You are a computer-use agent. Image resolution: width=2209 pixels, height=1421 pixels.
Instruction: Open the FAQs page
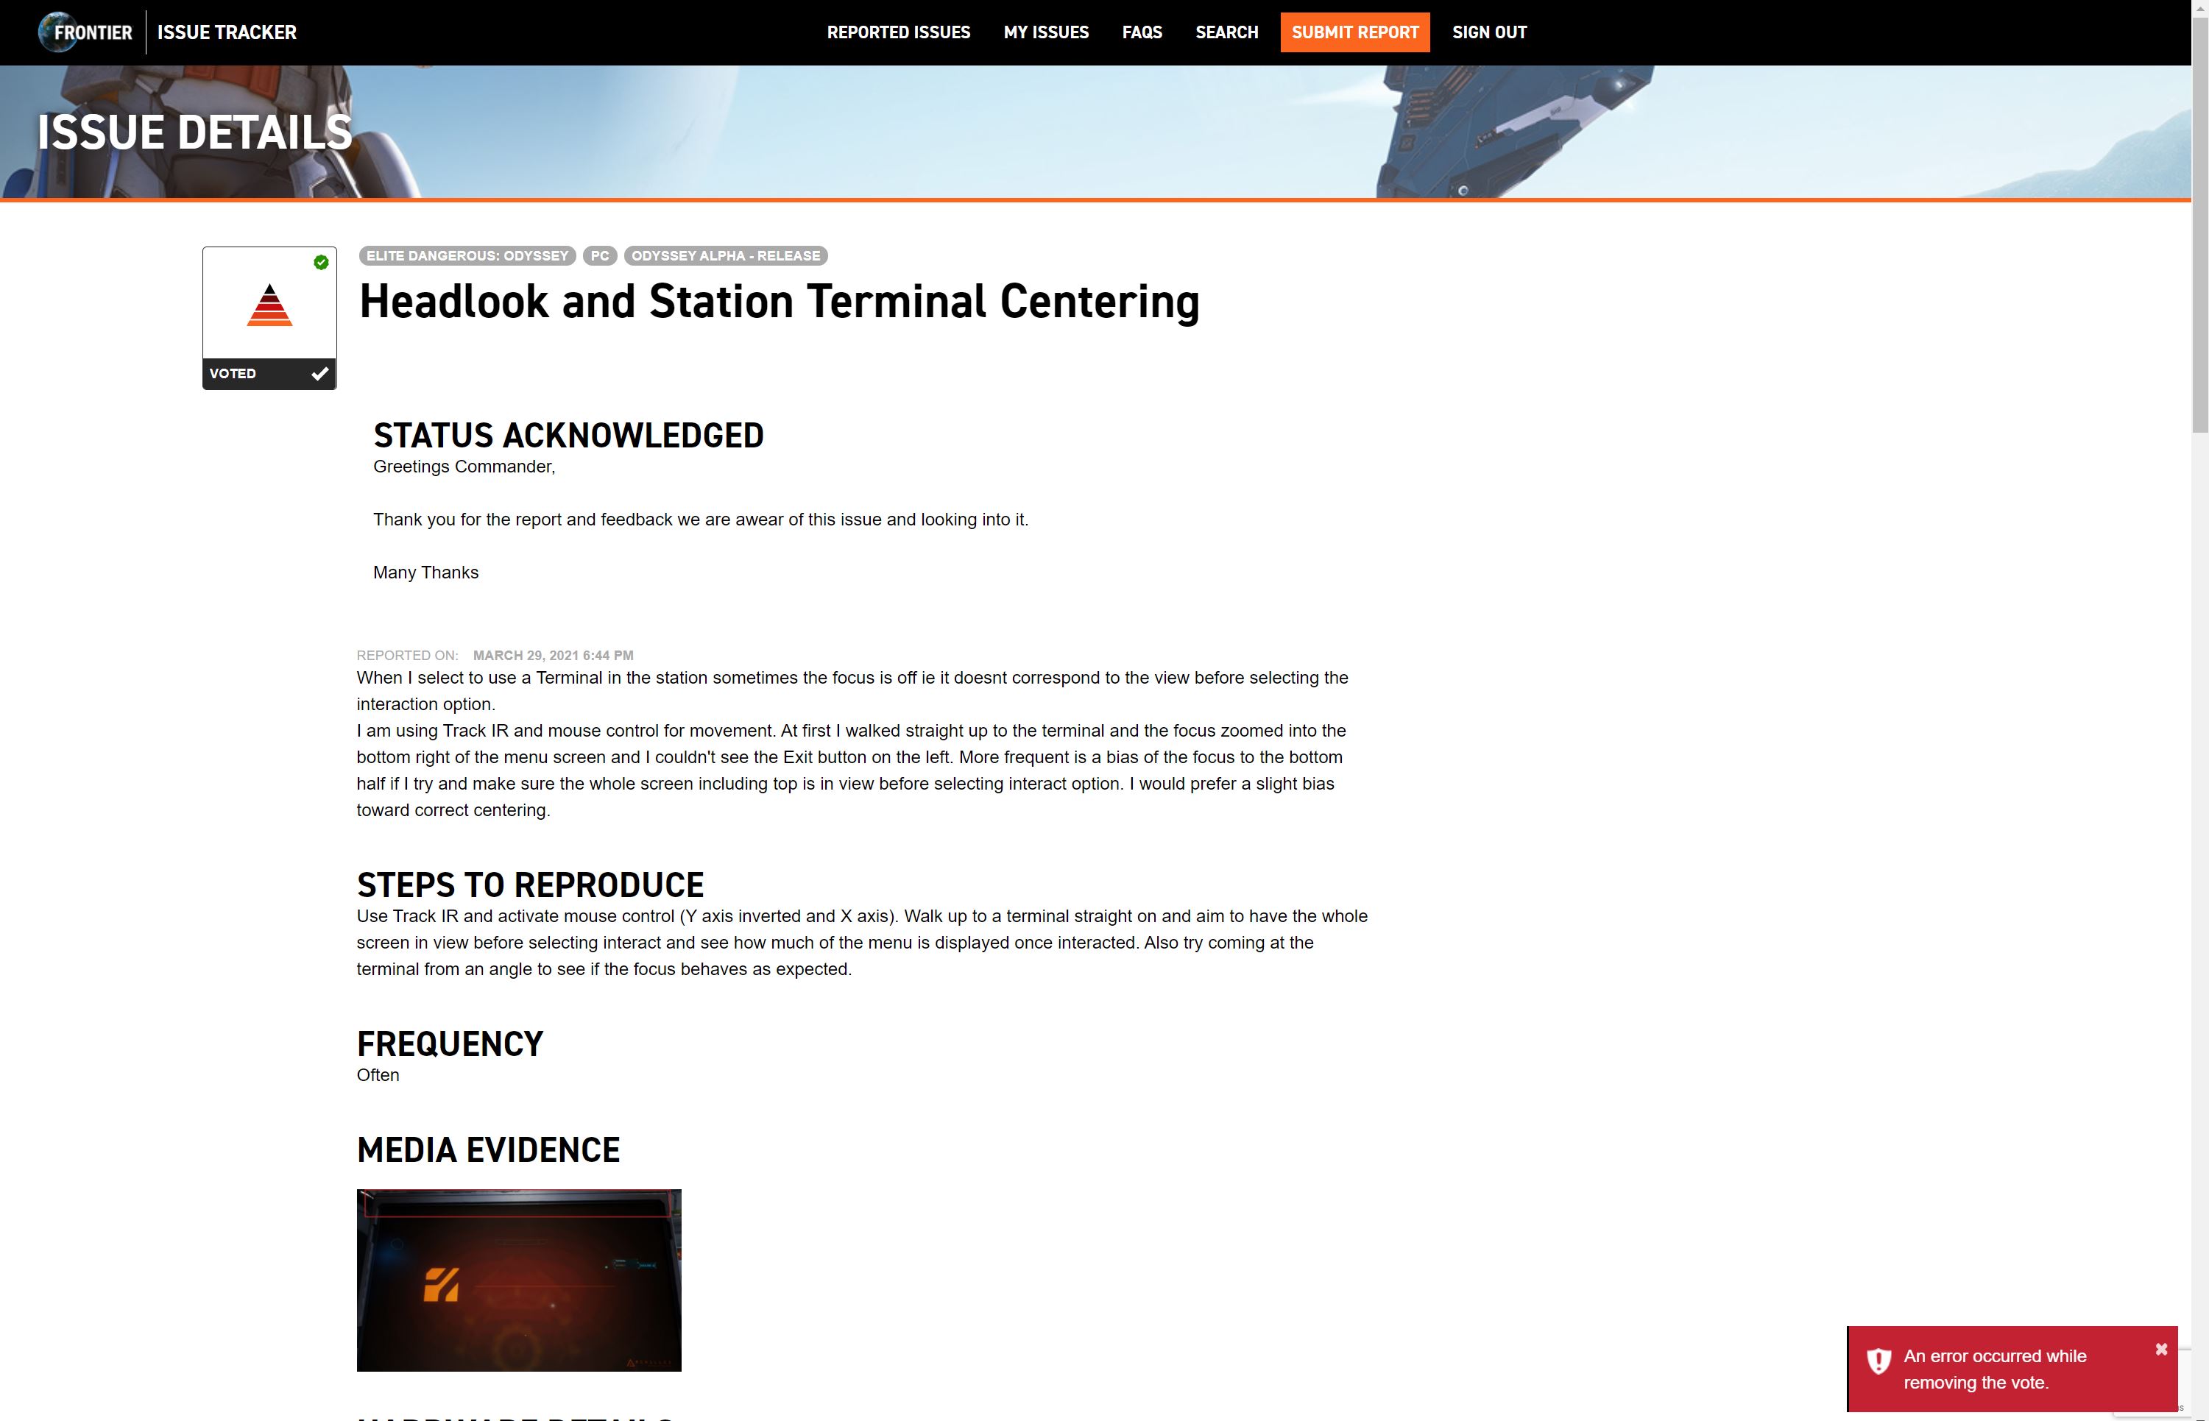[1142, 32]
